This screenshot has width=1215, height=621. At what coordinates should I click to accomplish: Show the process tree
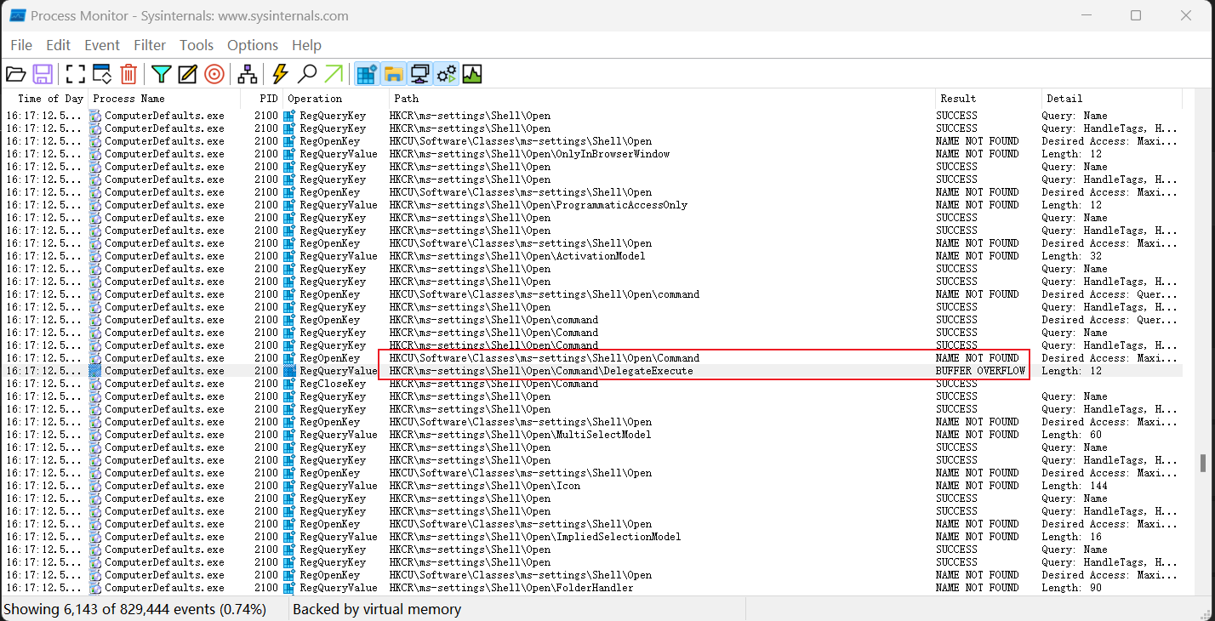point(248,74)
